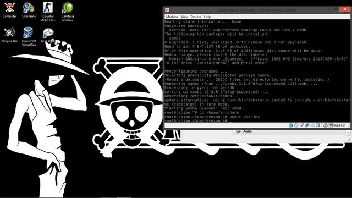Screen dimensions: 352x198
Task: Close the VirtualBox VM window
Action: click(345, 9)
